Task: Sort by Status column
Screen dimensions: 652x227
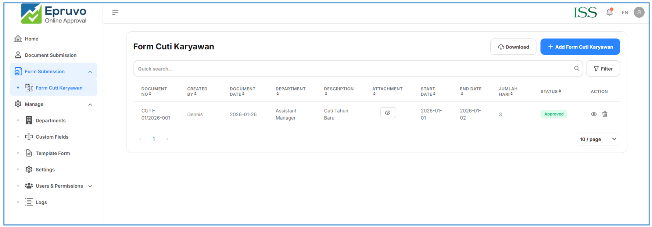Action: (551, 91)
